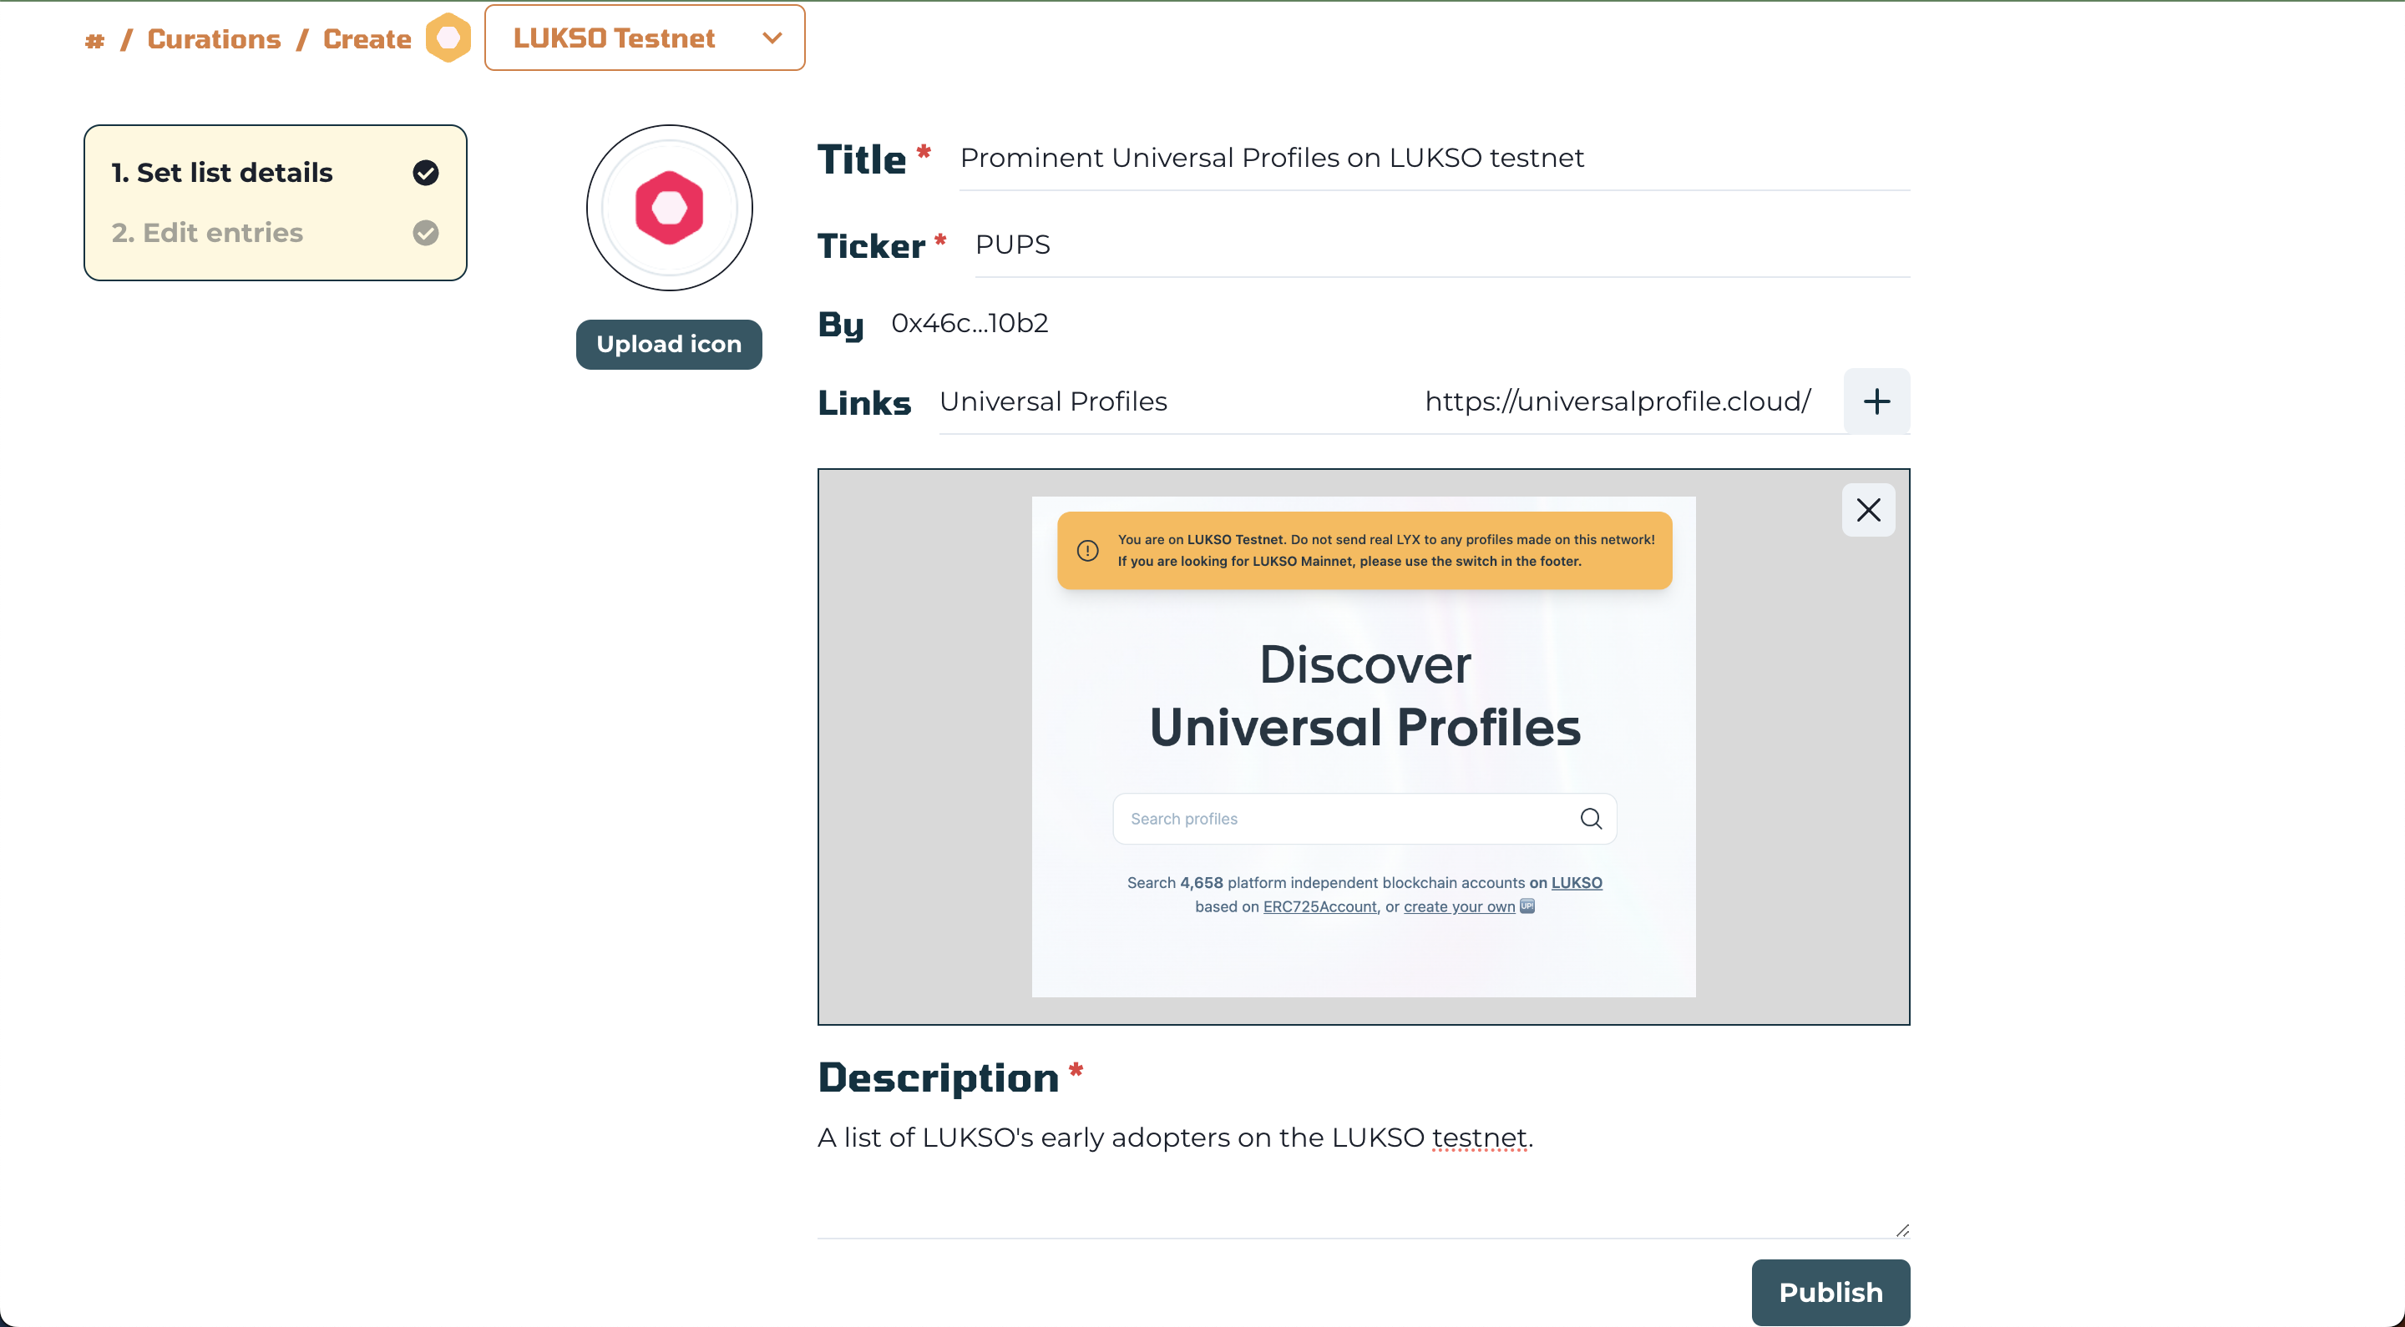
Task: Expand network chevron arrow
Action: tap(771, 38)
